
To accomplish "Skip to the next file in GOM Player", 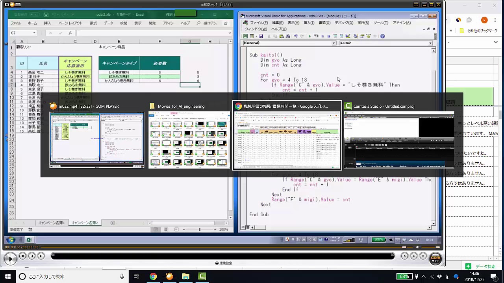I will pos(41,256).
